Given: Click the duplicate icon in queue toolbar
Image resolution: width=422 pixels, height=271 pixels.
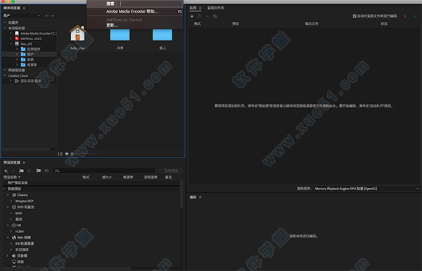Looking at the screenshot, I should (x=215, y=16).
